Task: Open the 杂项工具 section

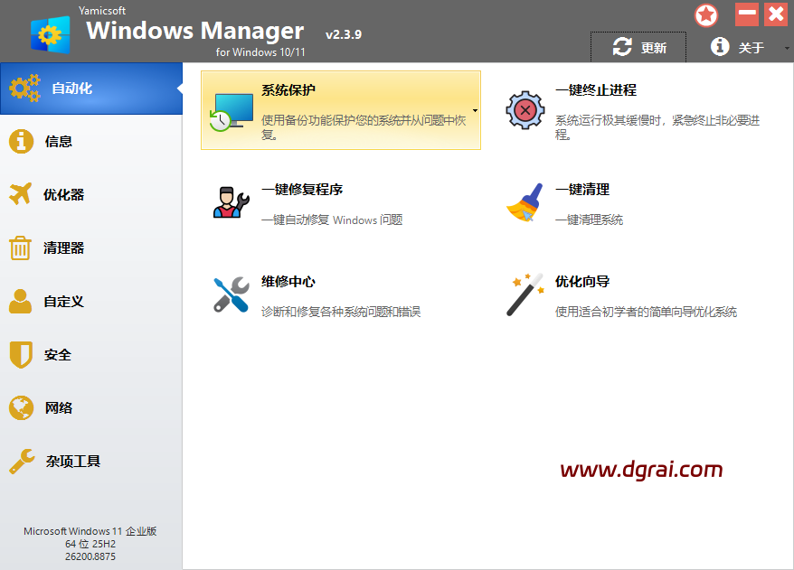Action: pos(91,462)
